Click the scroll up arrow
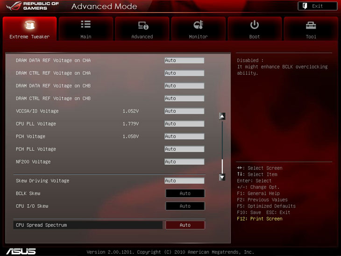 (222, 116)
